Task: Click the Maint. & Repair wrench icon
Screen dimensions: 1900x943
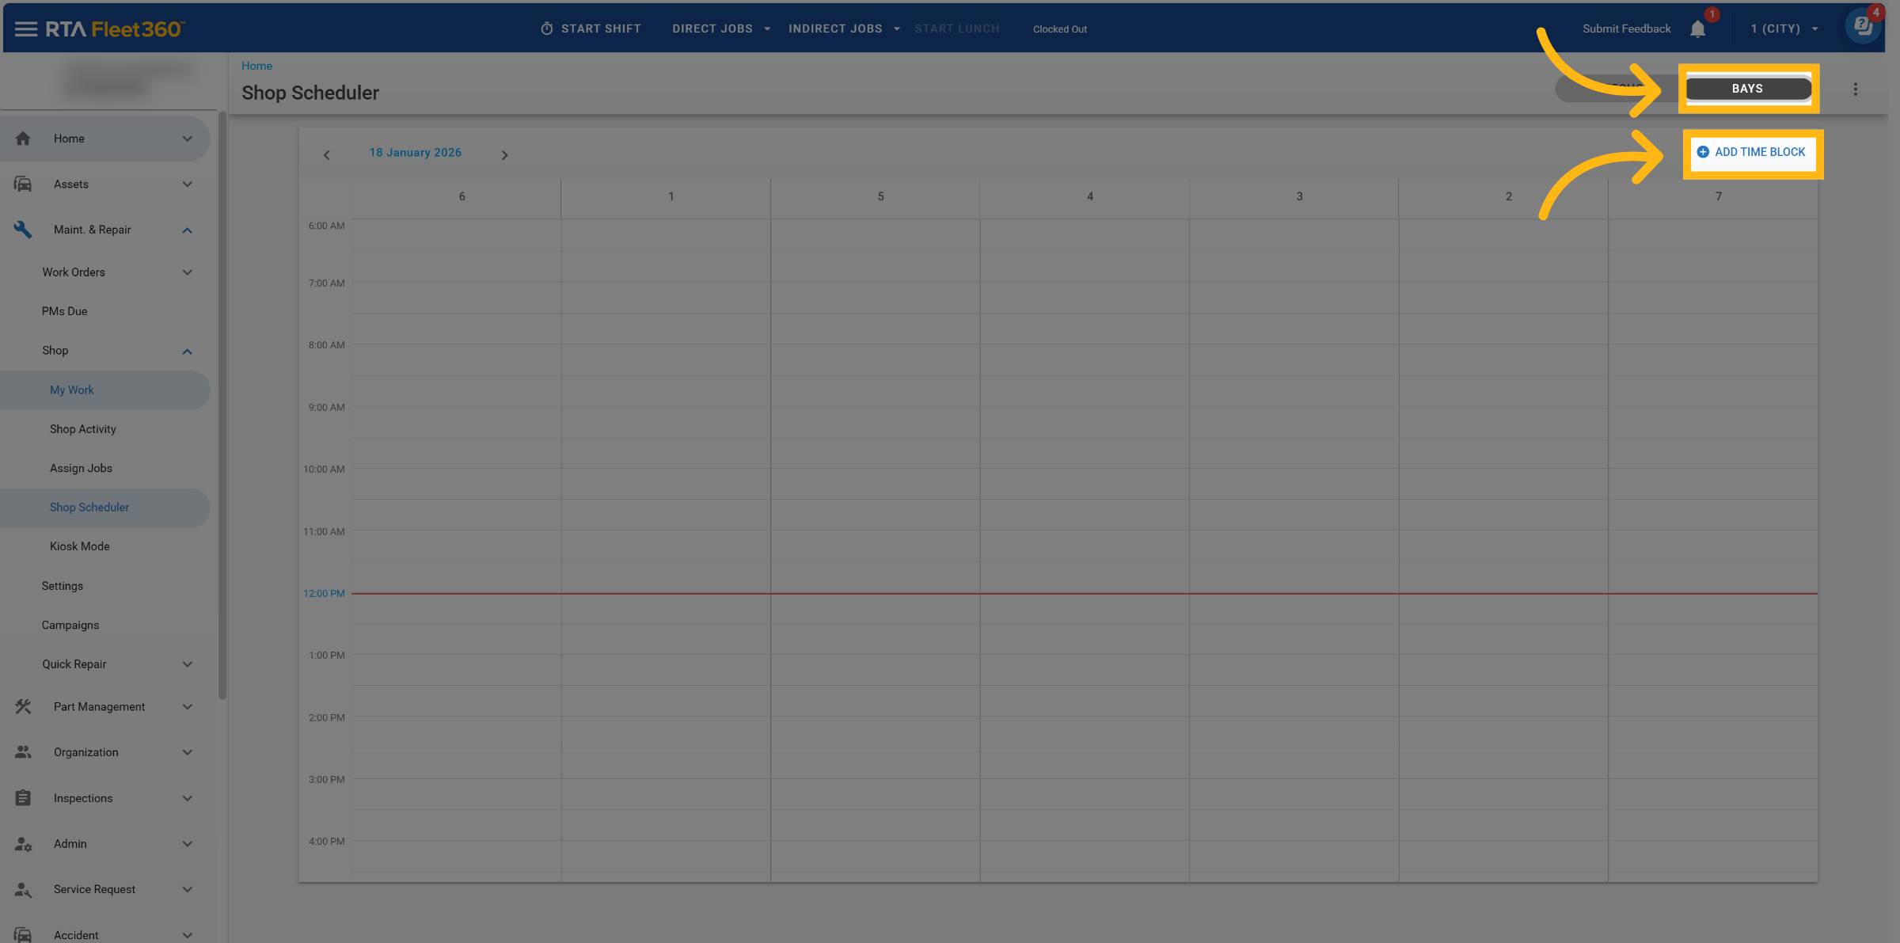Action: (23, 230)
